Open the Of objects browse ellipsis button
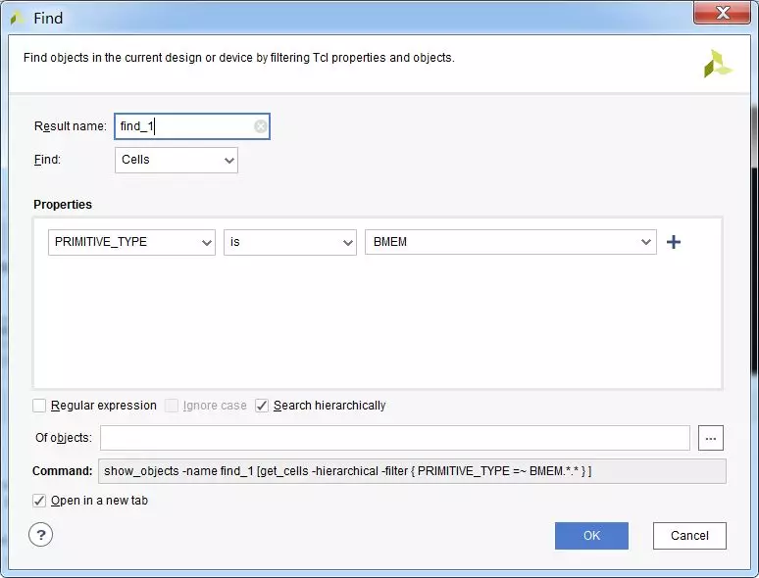The height and width of the screenshot is (578, 759). [x=711, y=438]
